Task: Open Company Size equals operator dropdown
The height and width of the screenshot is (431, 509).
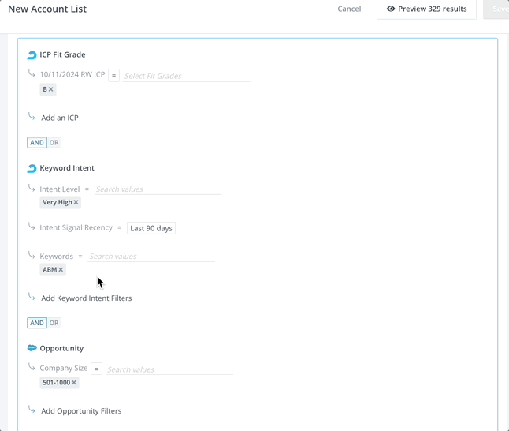Action: coord(96,369)
